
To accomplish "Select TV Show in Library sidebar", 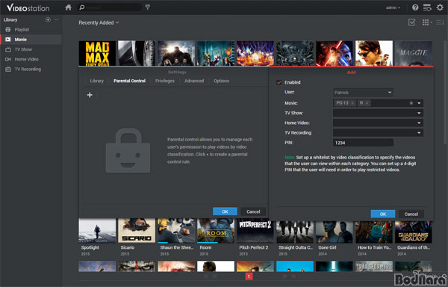I will point(23,49).
